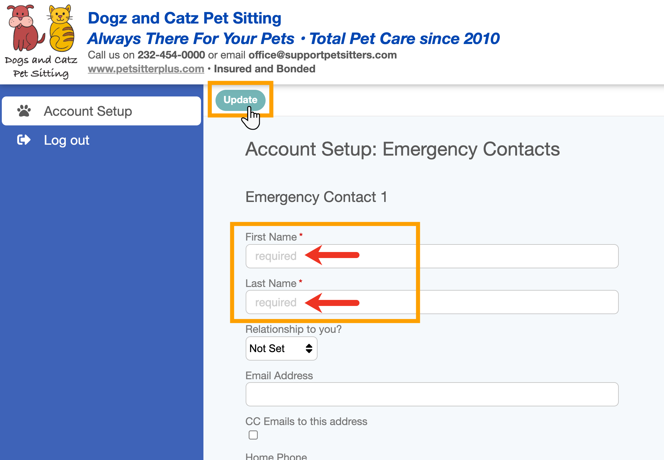Click the phone number 232-454-0000
This screenshot has width=664, height=460.
[x=171, y=55]
